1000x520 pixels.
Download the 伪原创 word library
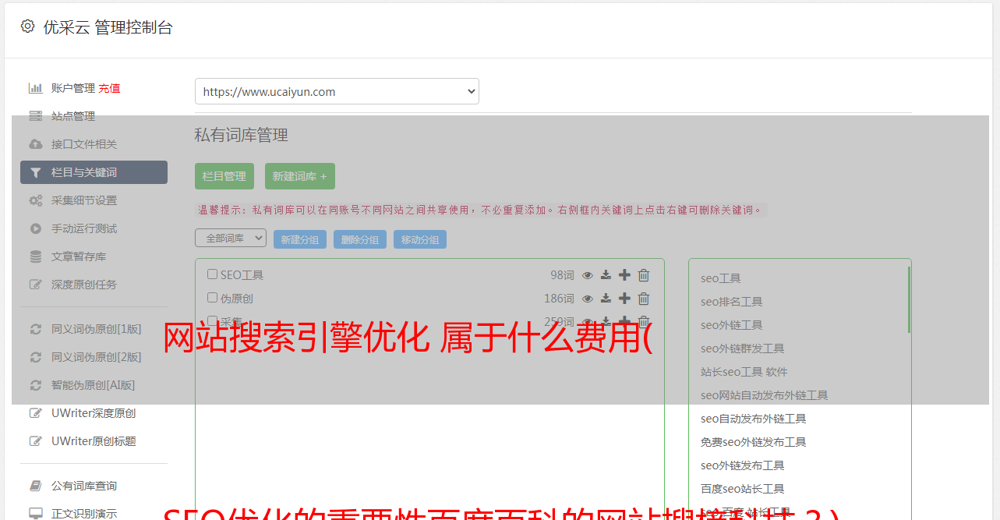coord(606,299)
